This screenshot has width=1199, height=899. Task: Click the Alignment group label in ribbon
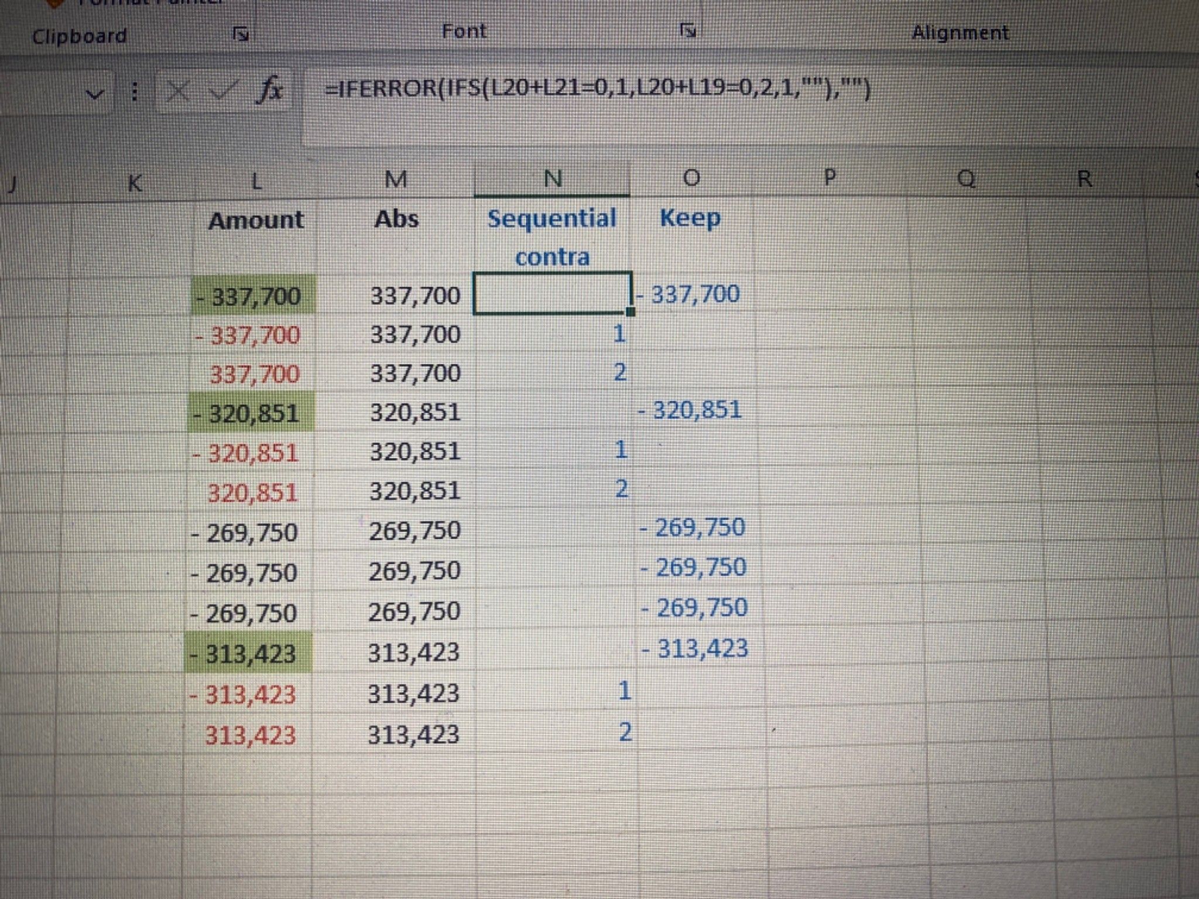coord(960,33)
